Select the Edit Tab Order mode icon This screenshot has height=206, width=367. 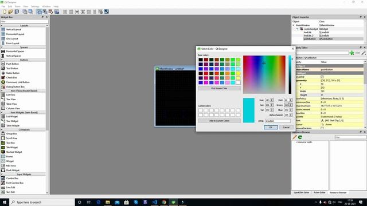pyautogui.click(x=57, y=11)
